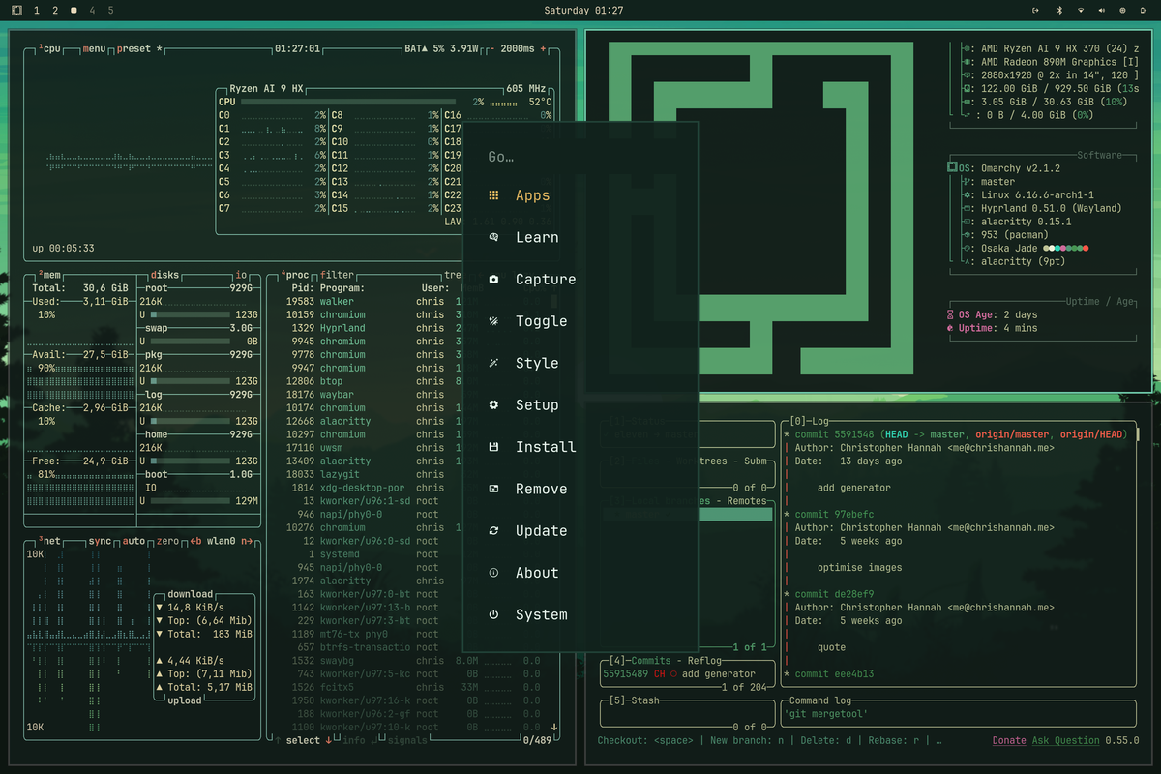Viewport: 1161px width, 774px height.
Task: Click the CPU chip icon in top bar
Action: 1123,10
